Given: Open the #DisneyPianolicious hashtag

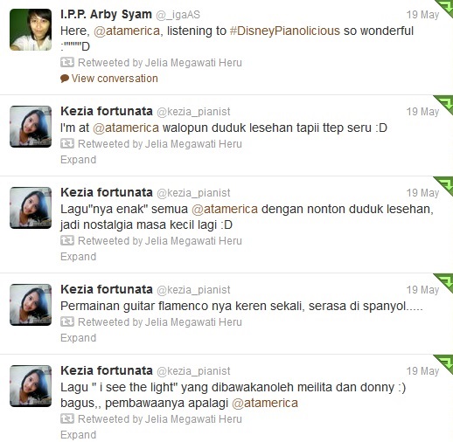Looking at the screenshot, I should coord(285,31).
